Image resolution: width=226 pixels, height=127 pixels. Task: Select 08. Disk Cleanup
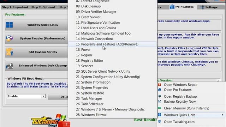point(112,6)
